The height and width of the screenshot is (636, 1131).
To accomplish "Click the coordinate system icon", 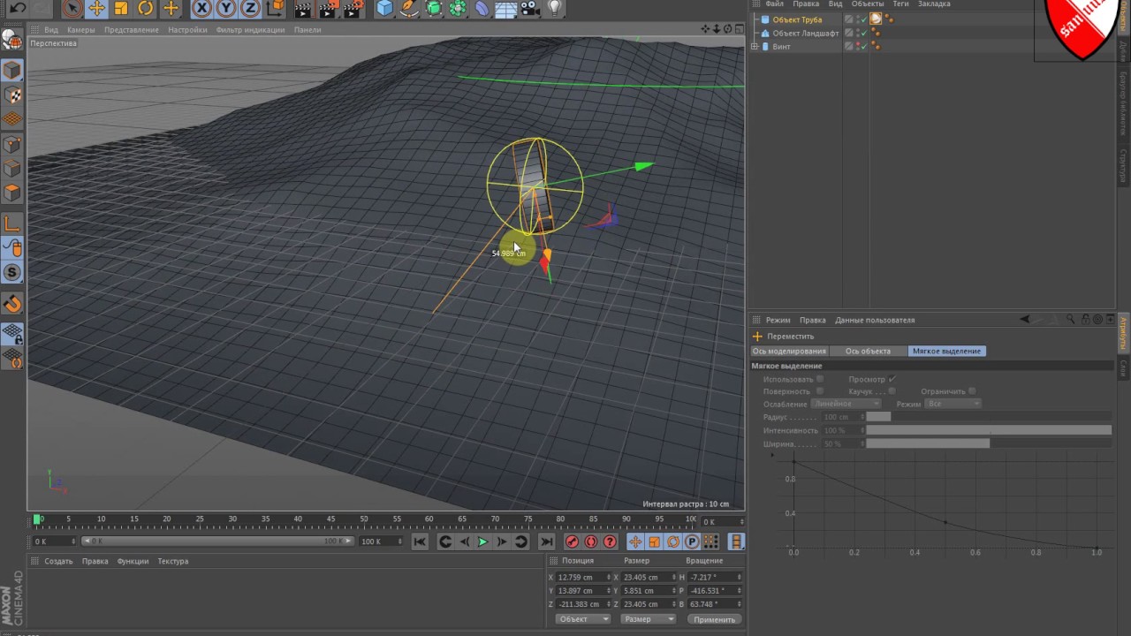I will point(276,9).
